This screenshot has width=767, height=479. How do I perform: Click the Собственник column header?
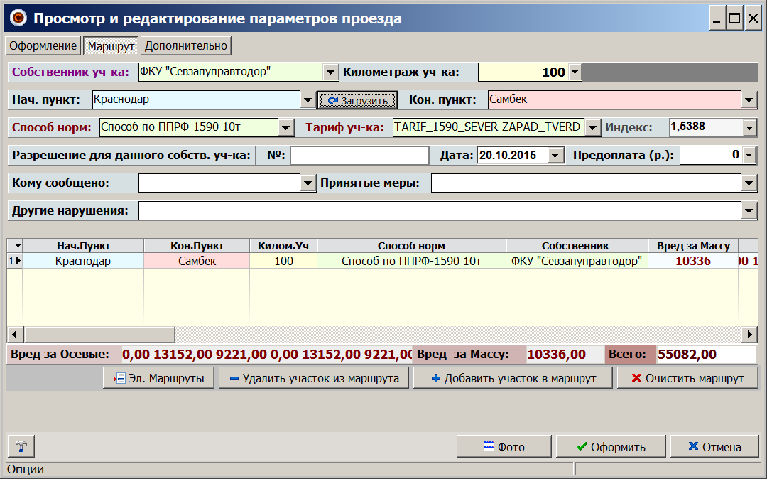point(575,246)
